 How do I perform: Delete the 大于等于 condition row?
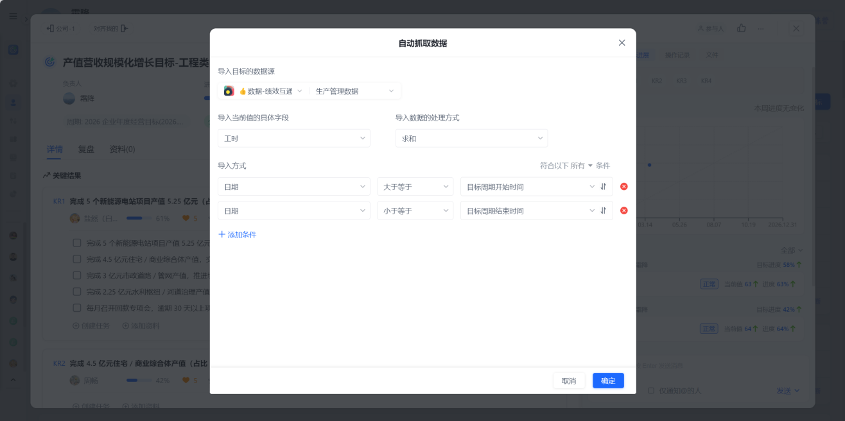(624, 187)
